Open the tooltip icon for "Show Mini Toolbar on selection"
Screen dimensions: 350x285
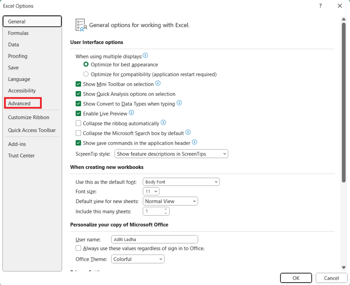158,83
